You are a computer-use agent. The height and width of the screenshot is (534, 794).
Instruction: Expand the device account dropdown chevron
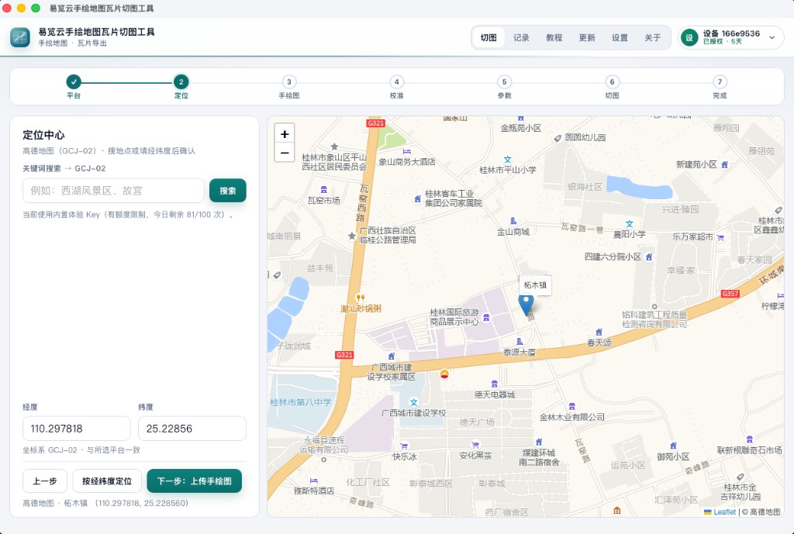pyautogui.click(x=772, y=37)
